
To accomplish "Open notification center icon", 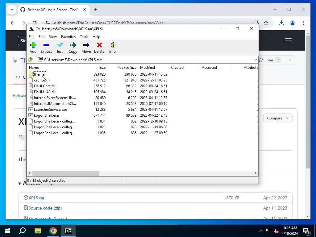I will [x=306, y=231].
